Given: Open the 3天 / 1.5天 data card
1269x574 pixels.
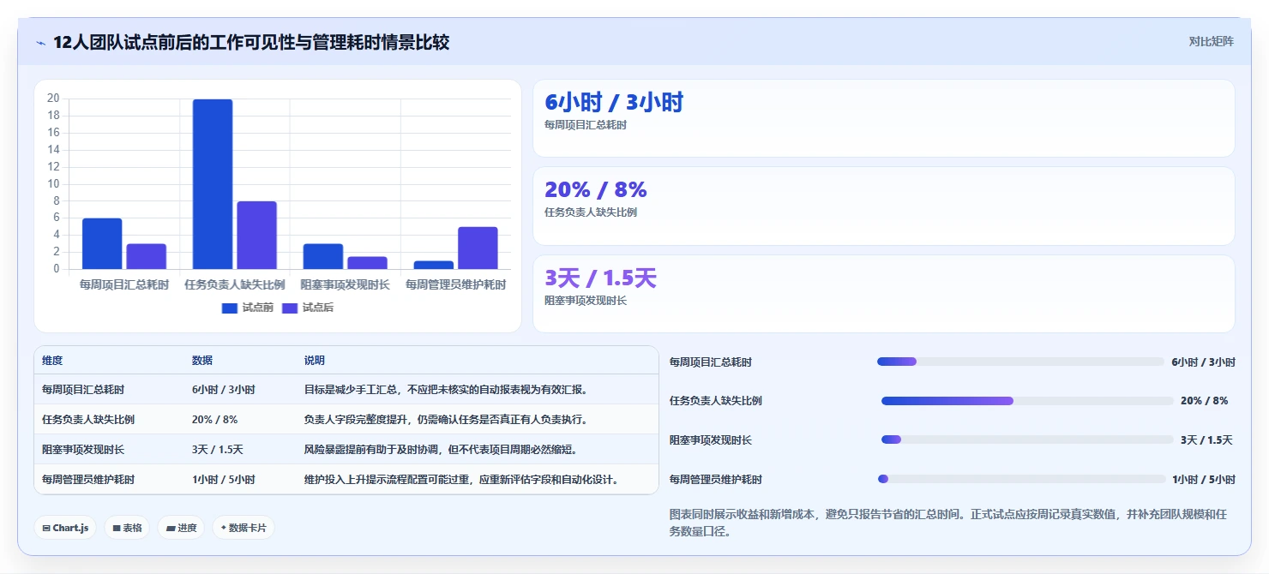Looking at the screenshot, I should 884,294.
